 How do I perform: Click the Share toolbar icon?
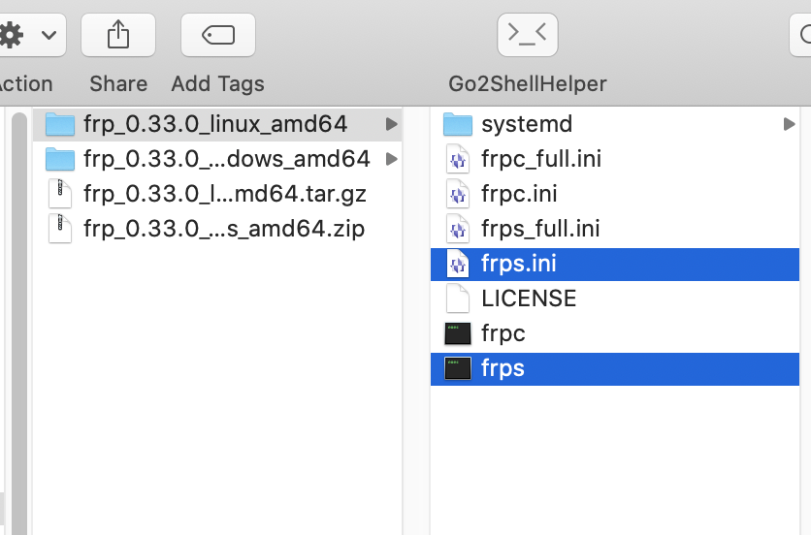(x=117, y=36)
